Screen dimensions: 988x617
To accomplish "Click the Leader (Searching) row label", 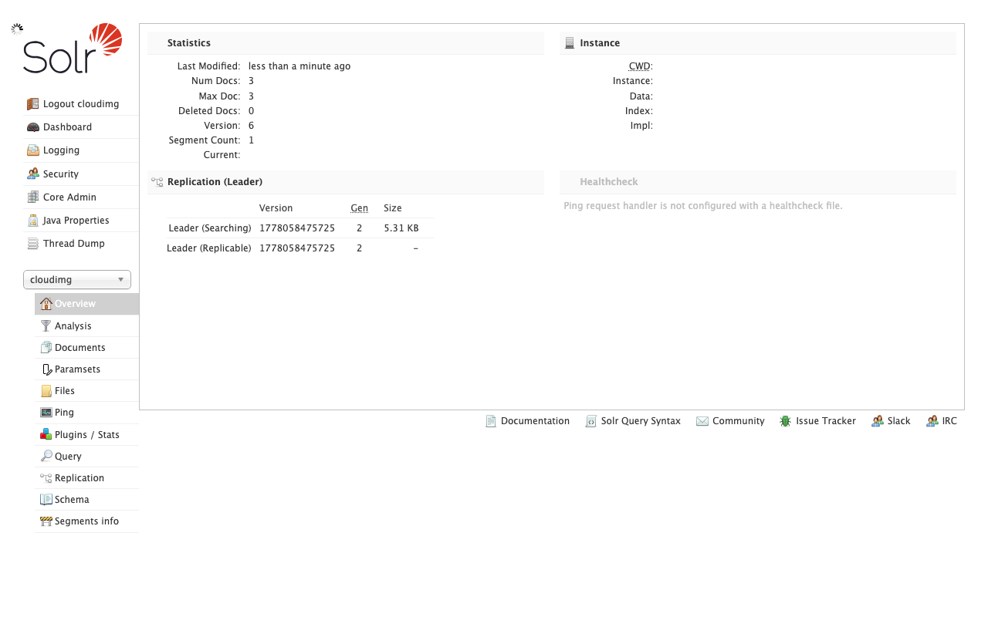I will pyautogui.click(x=210, y=228).
